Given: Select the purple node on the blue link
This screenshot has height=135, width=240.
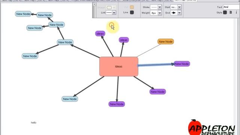Looking at the screenshot, I should coord(182,64).
